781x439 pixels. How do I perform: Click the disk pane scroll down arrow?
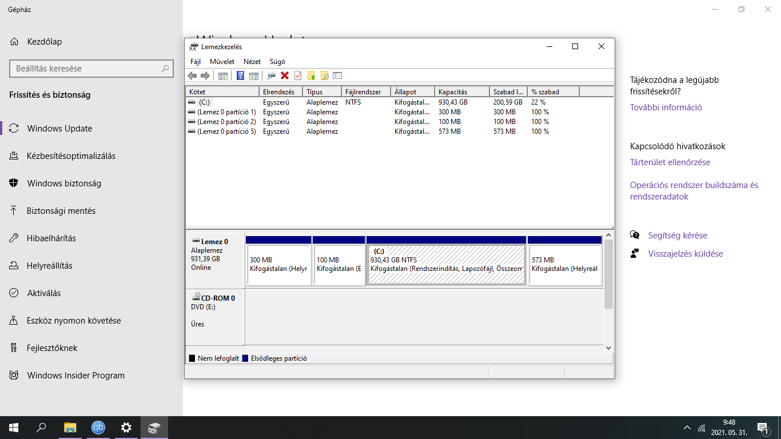[608, 348]
